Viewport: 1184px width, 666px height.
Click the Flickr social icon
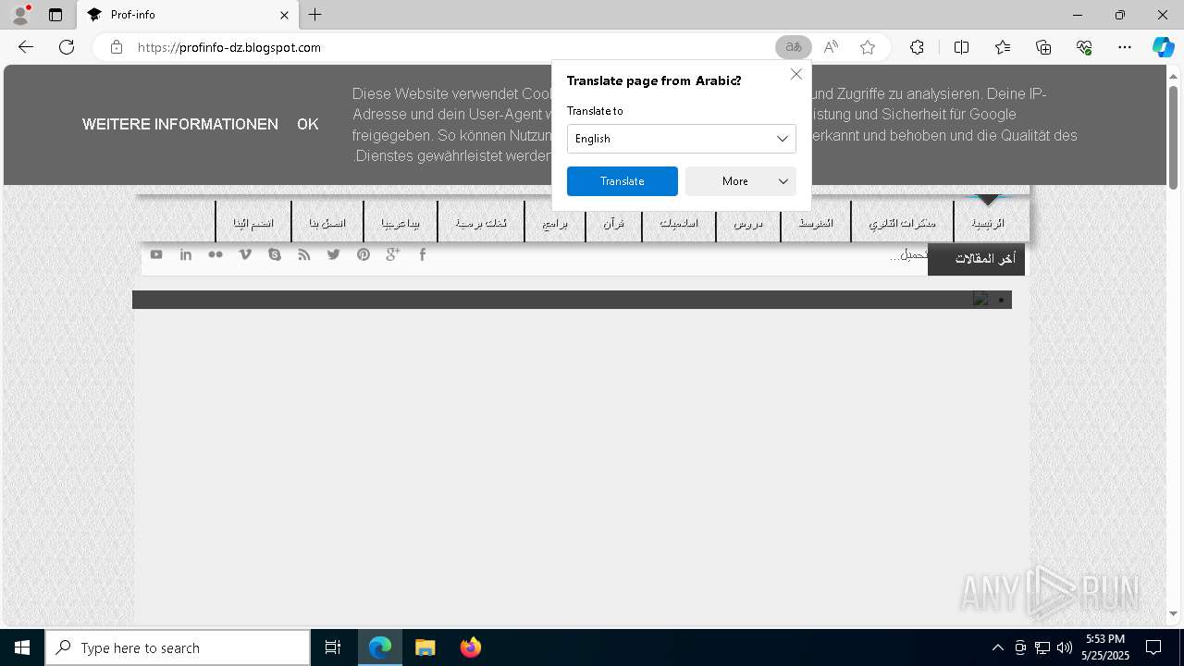216,254
